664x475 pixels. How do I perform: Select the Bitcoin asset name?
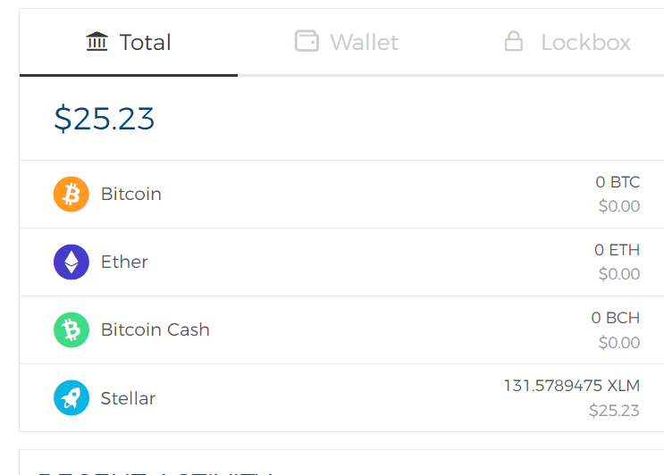point(131,194)
